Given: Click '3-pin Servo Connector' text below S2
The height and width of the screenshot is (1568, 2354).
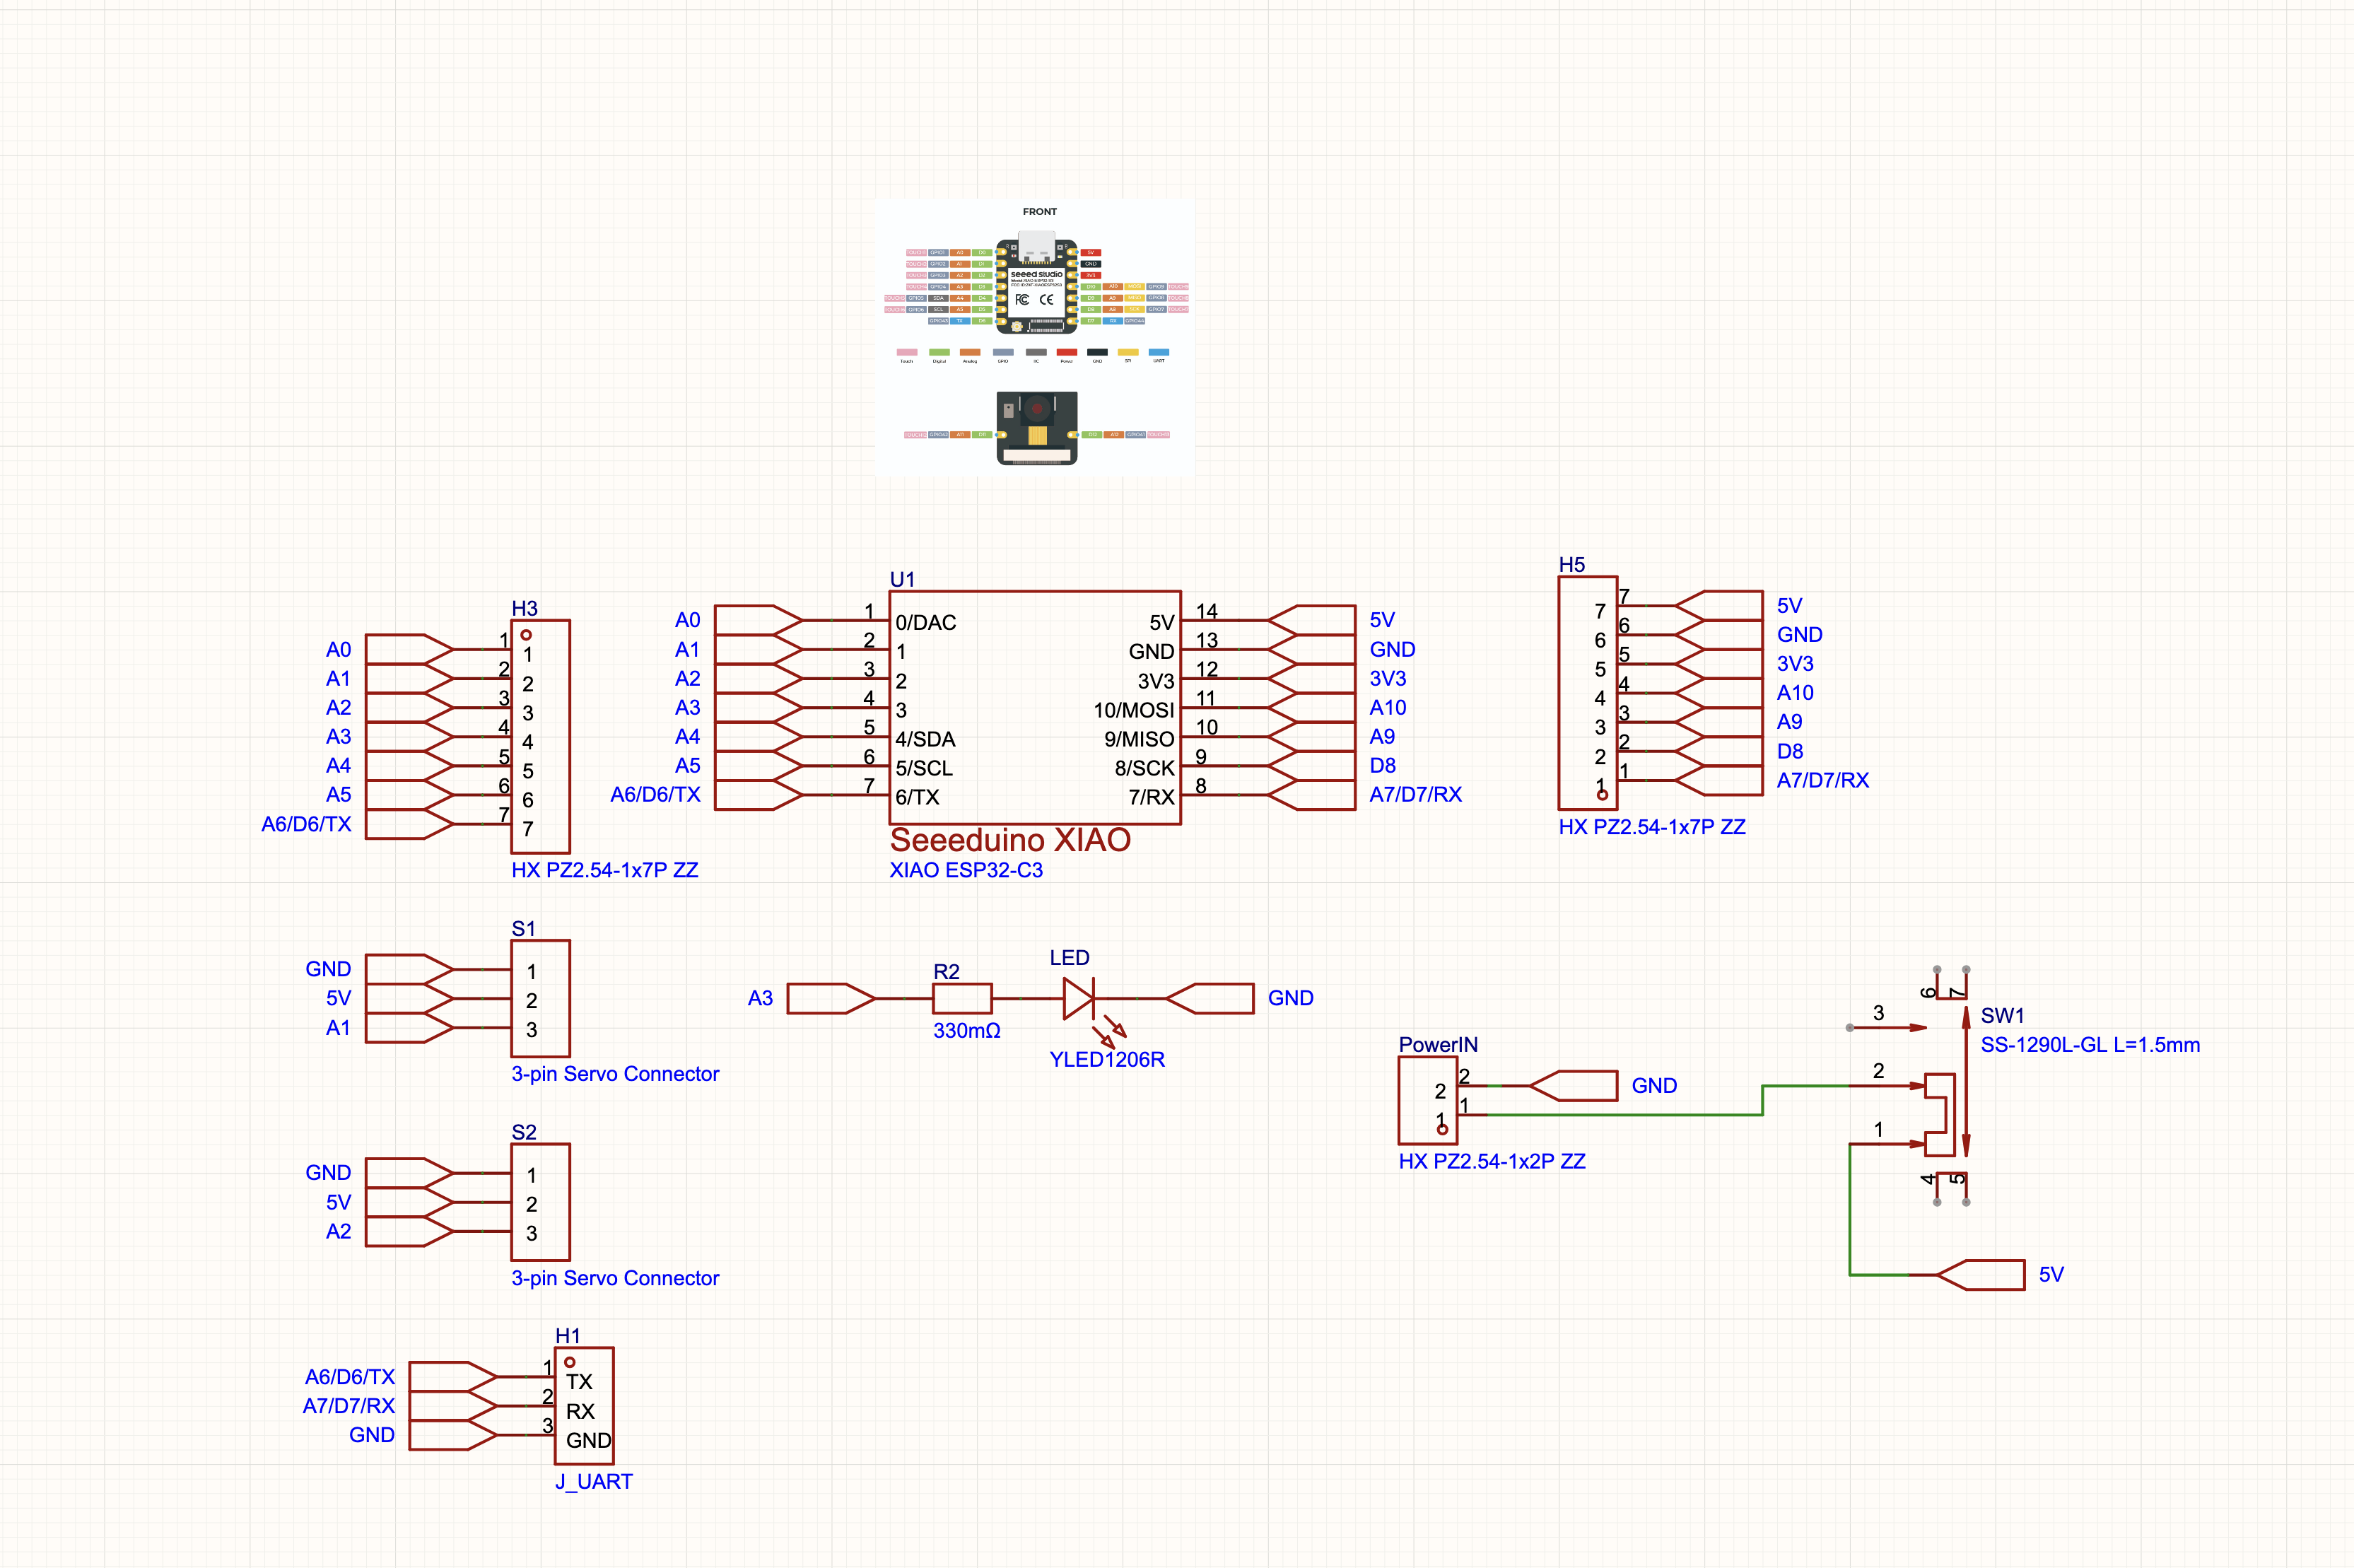Looking at the screenshot, I should coord(615,1278).
